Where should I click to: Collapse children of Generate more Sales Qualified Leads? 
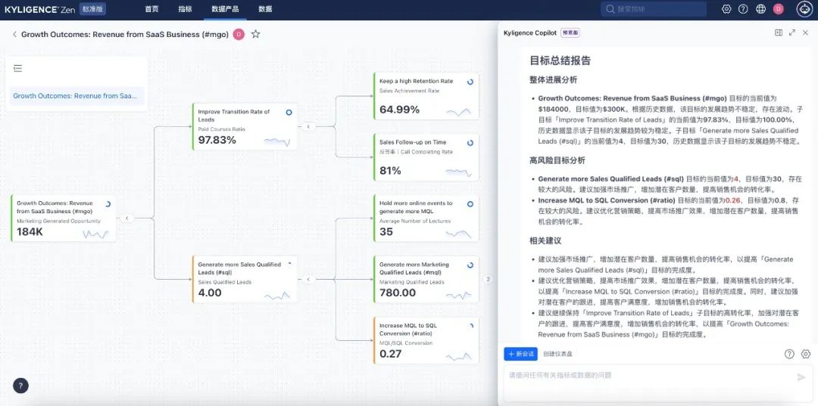(308, 280)
